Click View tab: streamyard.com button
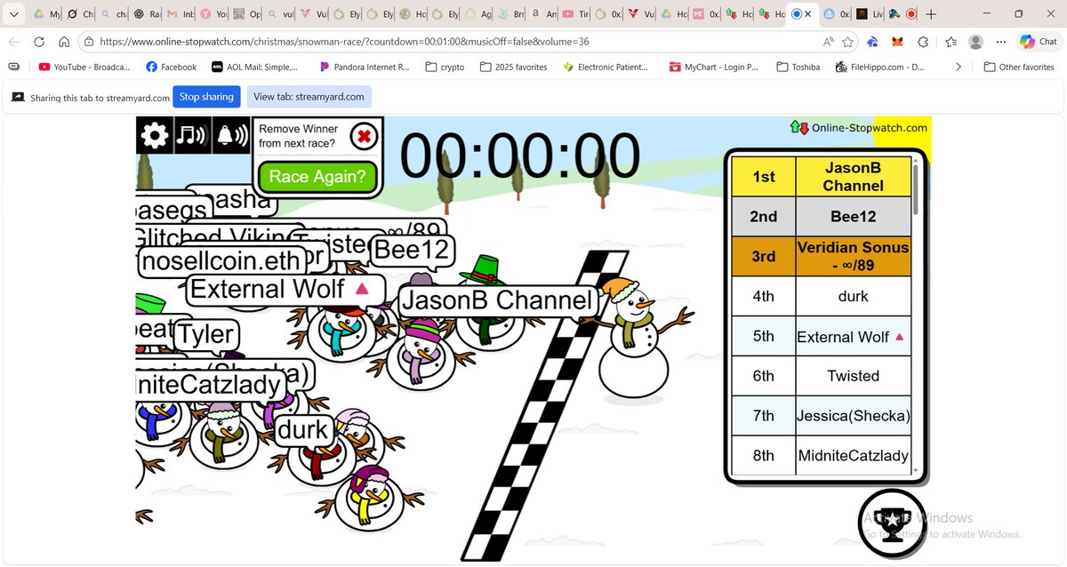The height and width of the screenshot is (567, 1067). (x=309, y=97)
